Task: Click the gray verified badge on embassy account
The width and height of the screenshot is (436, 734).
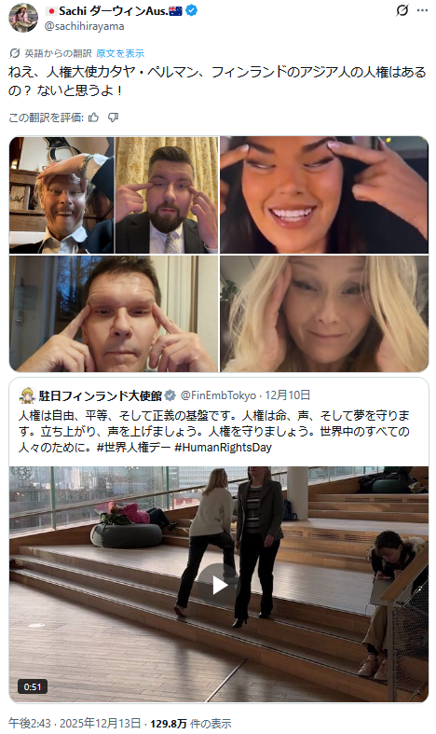Action: (x=170, y=396)
